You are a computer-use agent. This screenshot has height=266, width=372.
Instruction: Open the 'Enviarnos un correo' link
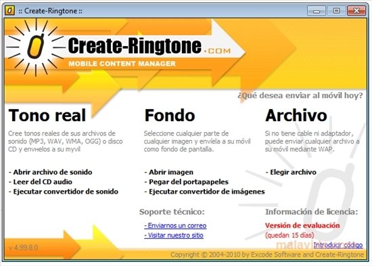pos(175,225)
